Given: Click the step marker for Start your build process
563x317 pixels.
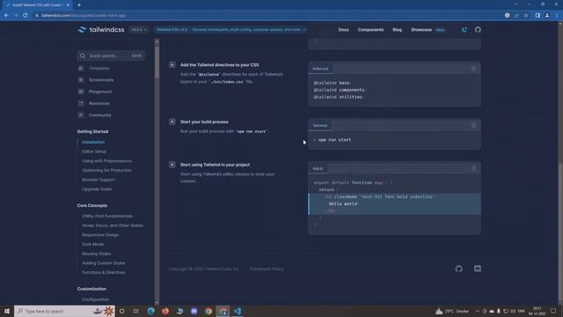Looking at the screenshot, I should 172,122.
